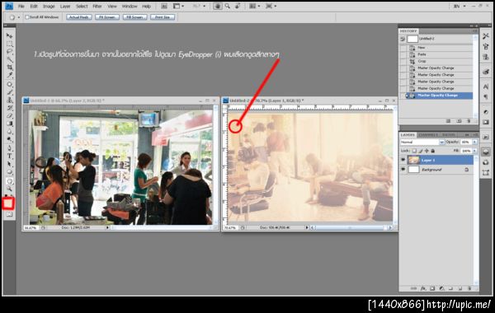Screen dimensions: 495x313
Task: Launch Bridge from the application bar
Action: [x=164, y=6]
